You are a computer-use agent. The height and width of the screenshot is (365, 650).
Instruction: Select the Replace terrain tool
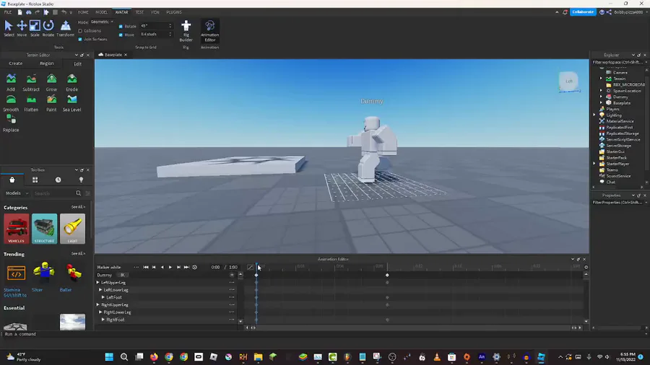(11, 123)
